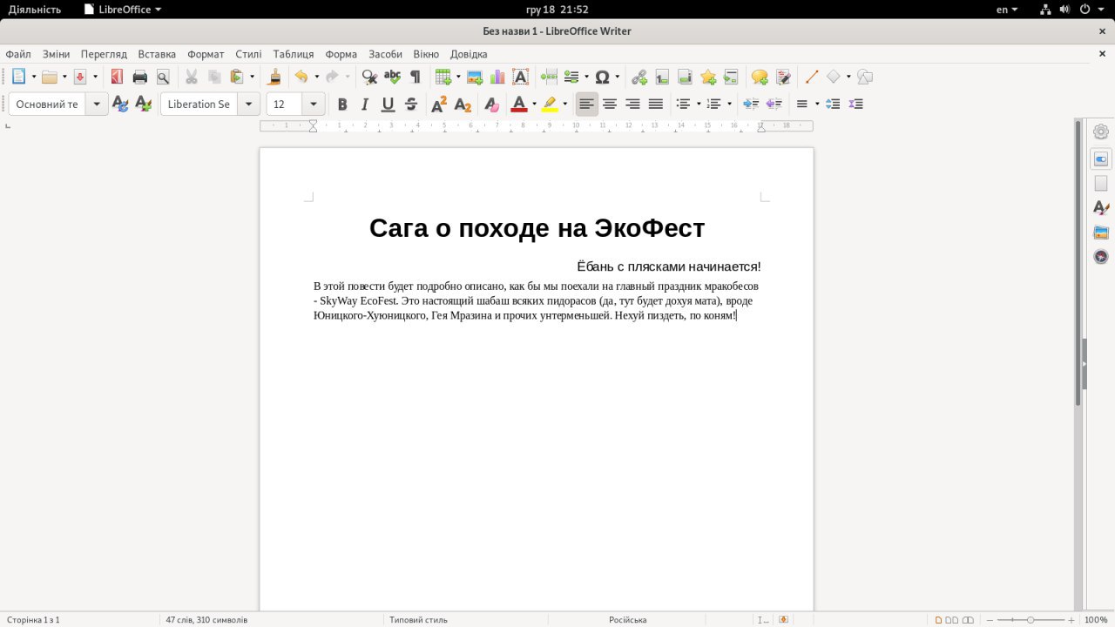Open the numbered list styles dropdown
This screenshot has height=627, width=1115.
click(729, 104)
